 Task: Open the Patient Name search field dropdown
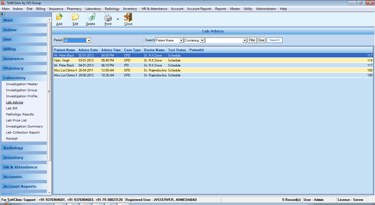(x=181, y=40)
